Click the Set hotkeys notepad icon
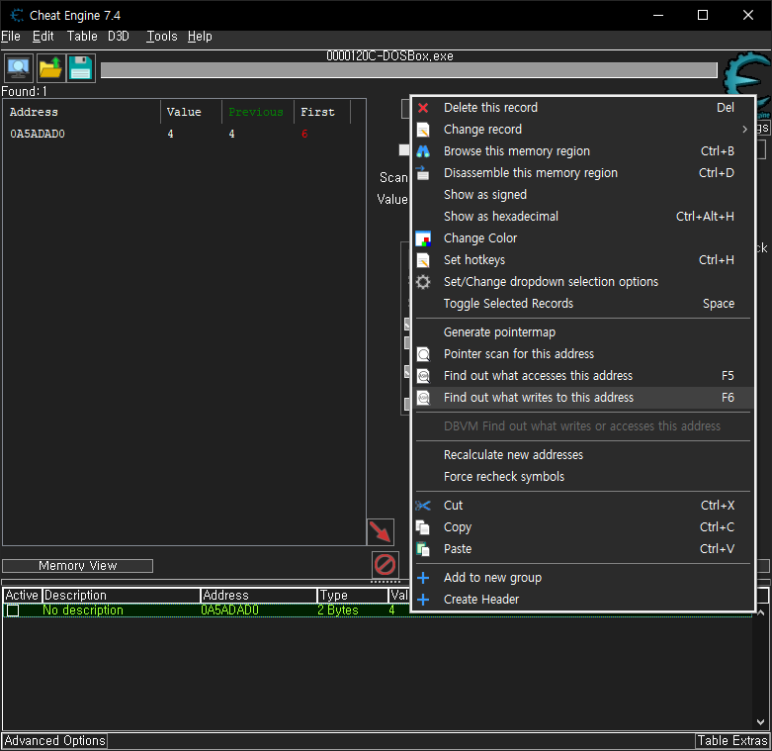 point(423,260)
